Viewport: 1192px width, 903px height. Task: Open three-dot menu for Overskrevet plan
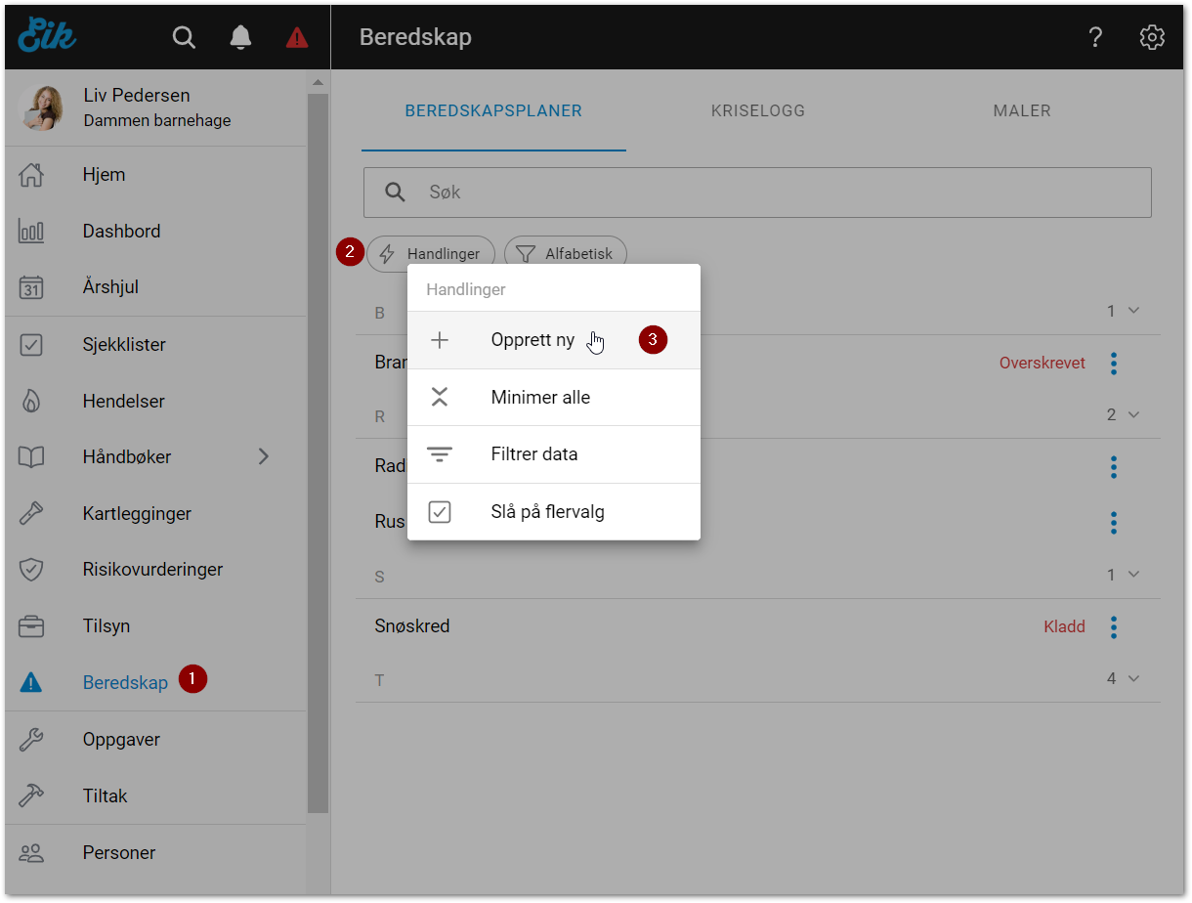[x=1113, y=364]
